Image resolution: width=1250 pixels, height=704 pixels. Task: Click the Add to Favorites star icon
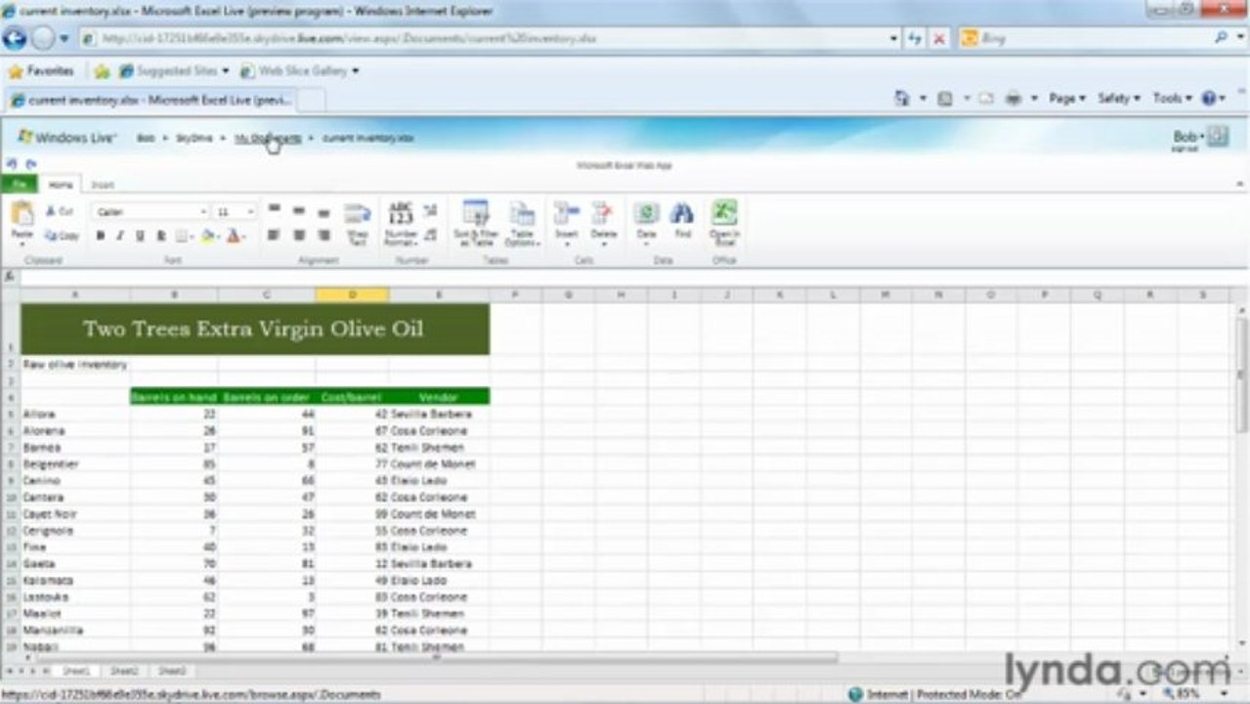click(x=102, y=71)
